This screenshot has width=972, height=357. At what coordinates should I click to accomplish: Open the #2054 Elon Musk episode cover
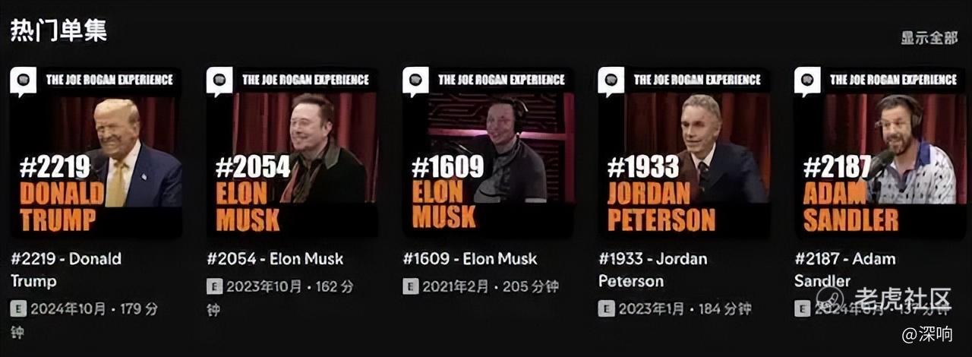pyautogui.click(x=292, y=153)
